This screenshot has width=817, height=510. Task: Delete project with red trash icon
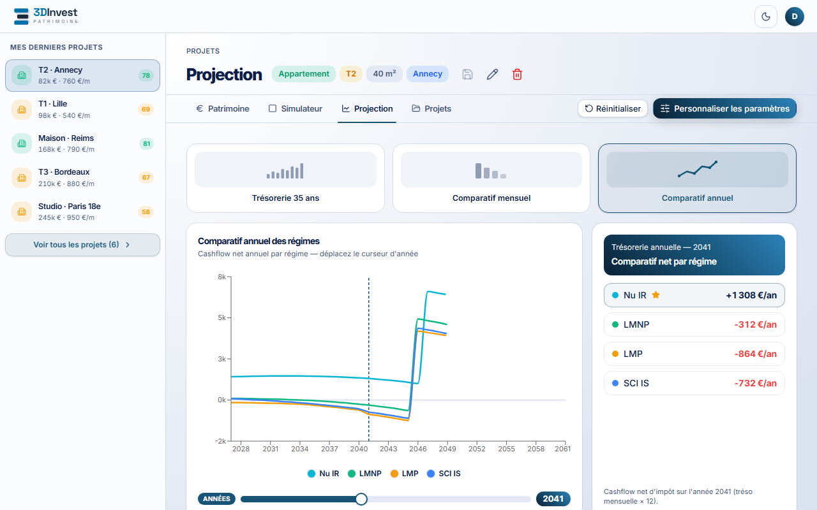[x=517, y=75]
